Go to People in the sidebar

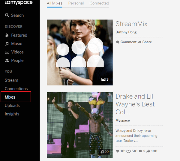(17, 61)
